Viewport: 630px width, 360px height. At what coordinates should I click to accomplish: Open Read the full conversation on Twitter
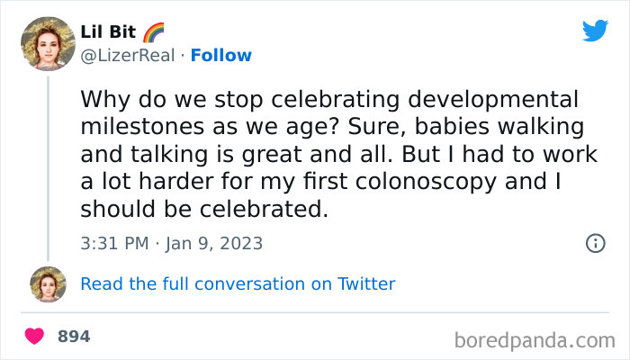(x=238, y=284)
